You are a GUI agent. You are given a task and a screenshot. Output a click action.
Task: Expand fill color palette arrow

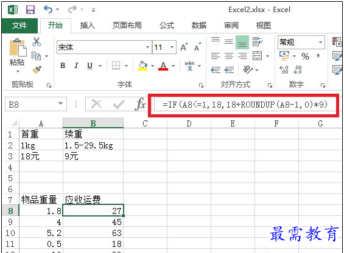[152, 66]
